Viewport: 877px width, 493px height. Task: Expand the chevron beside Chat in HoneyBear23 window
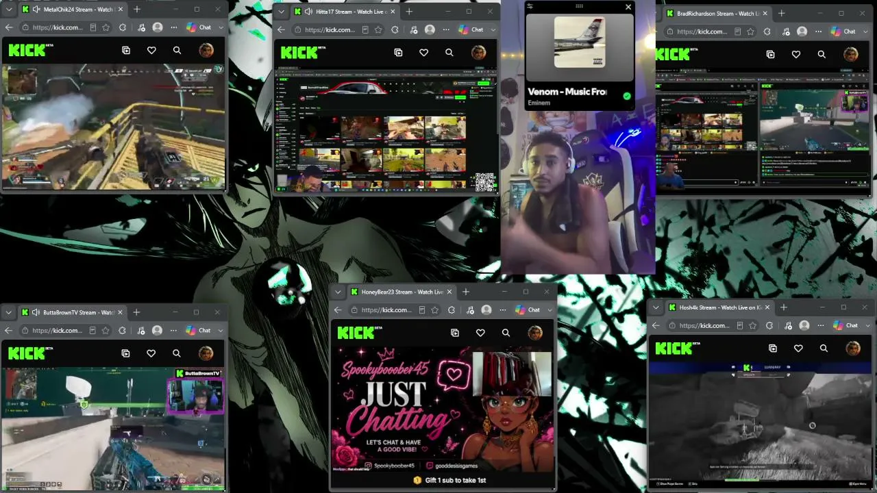[x=549, y=310]
